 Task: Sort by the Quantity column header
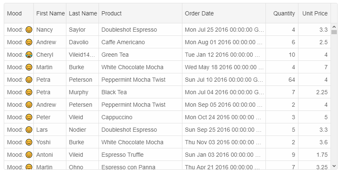(x=284, y=13)
